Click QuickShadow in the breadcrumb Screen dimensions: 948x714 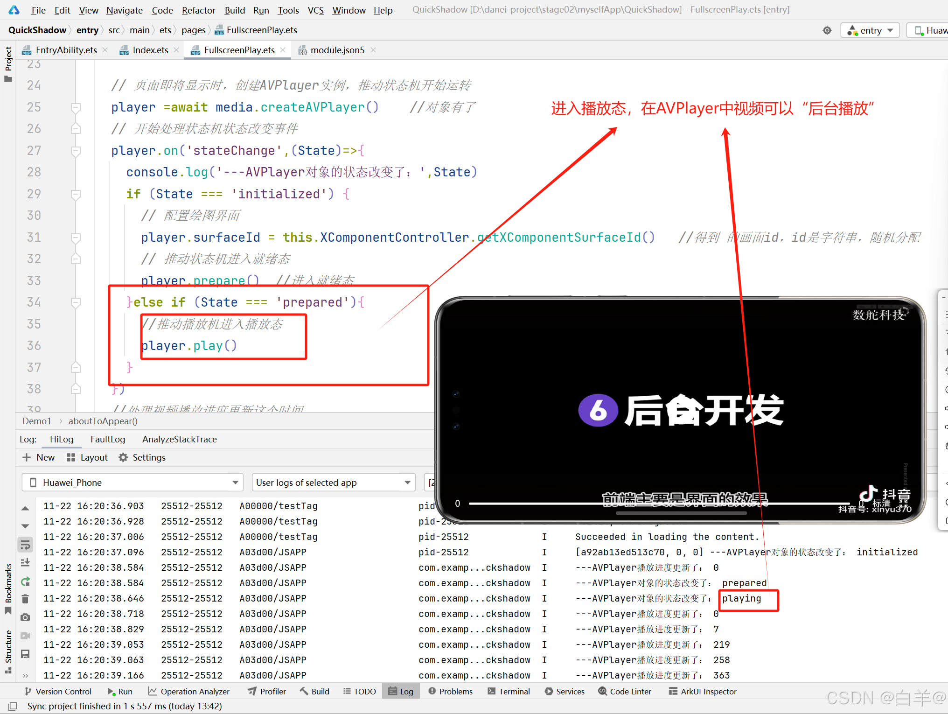(x=37, y=30)
